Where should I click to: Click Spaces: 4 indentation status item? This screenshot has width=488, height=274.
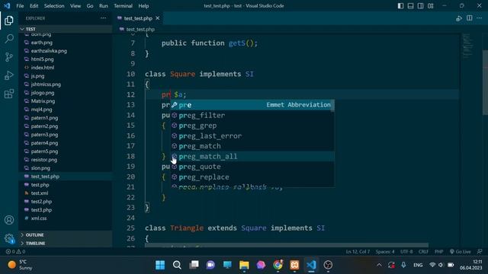(384, 252)
